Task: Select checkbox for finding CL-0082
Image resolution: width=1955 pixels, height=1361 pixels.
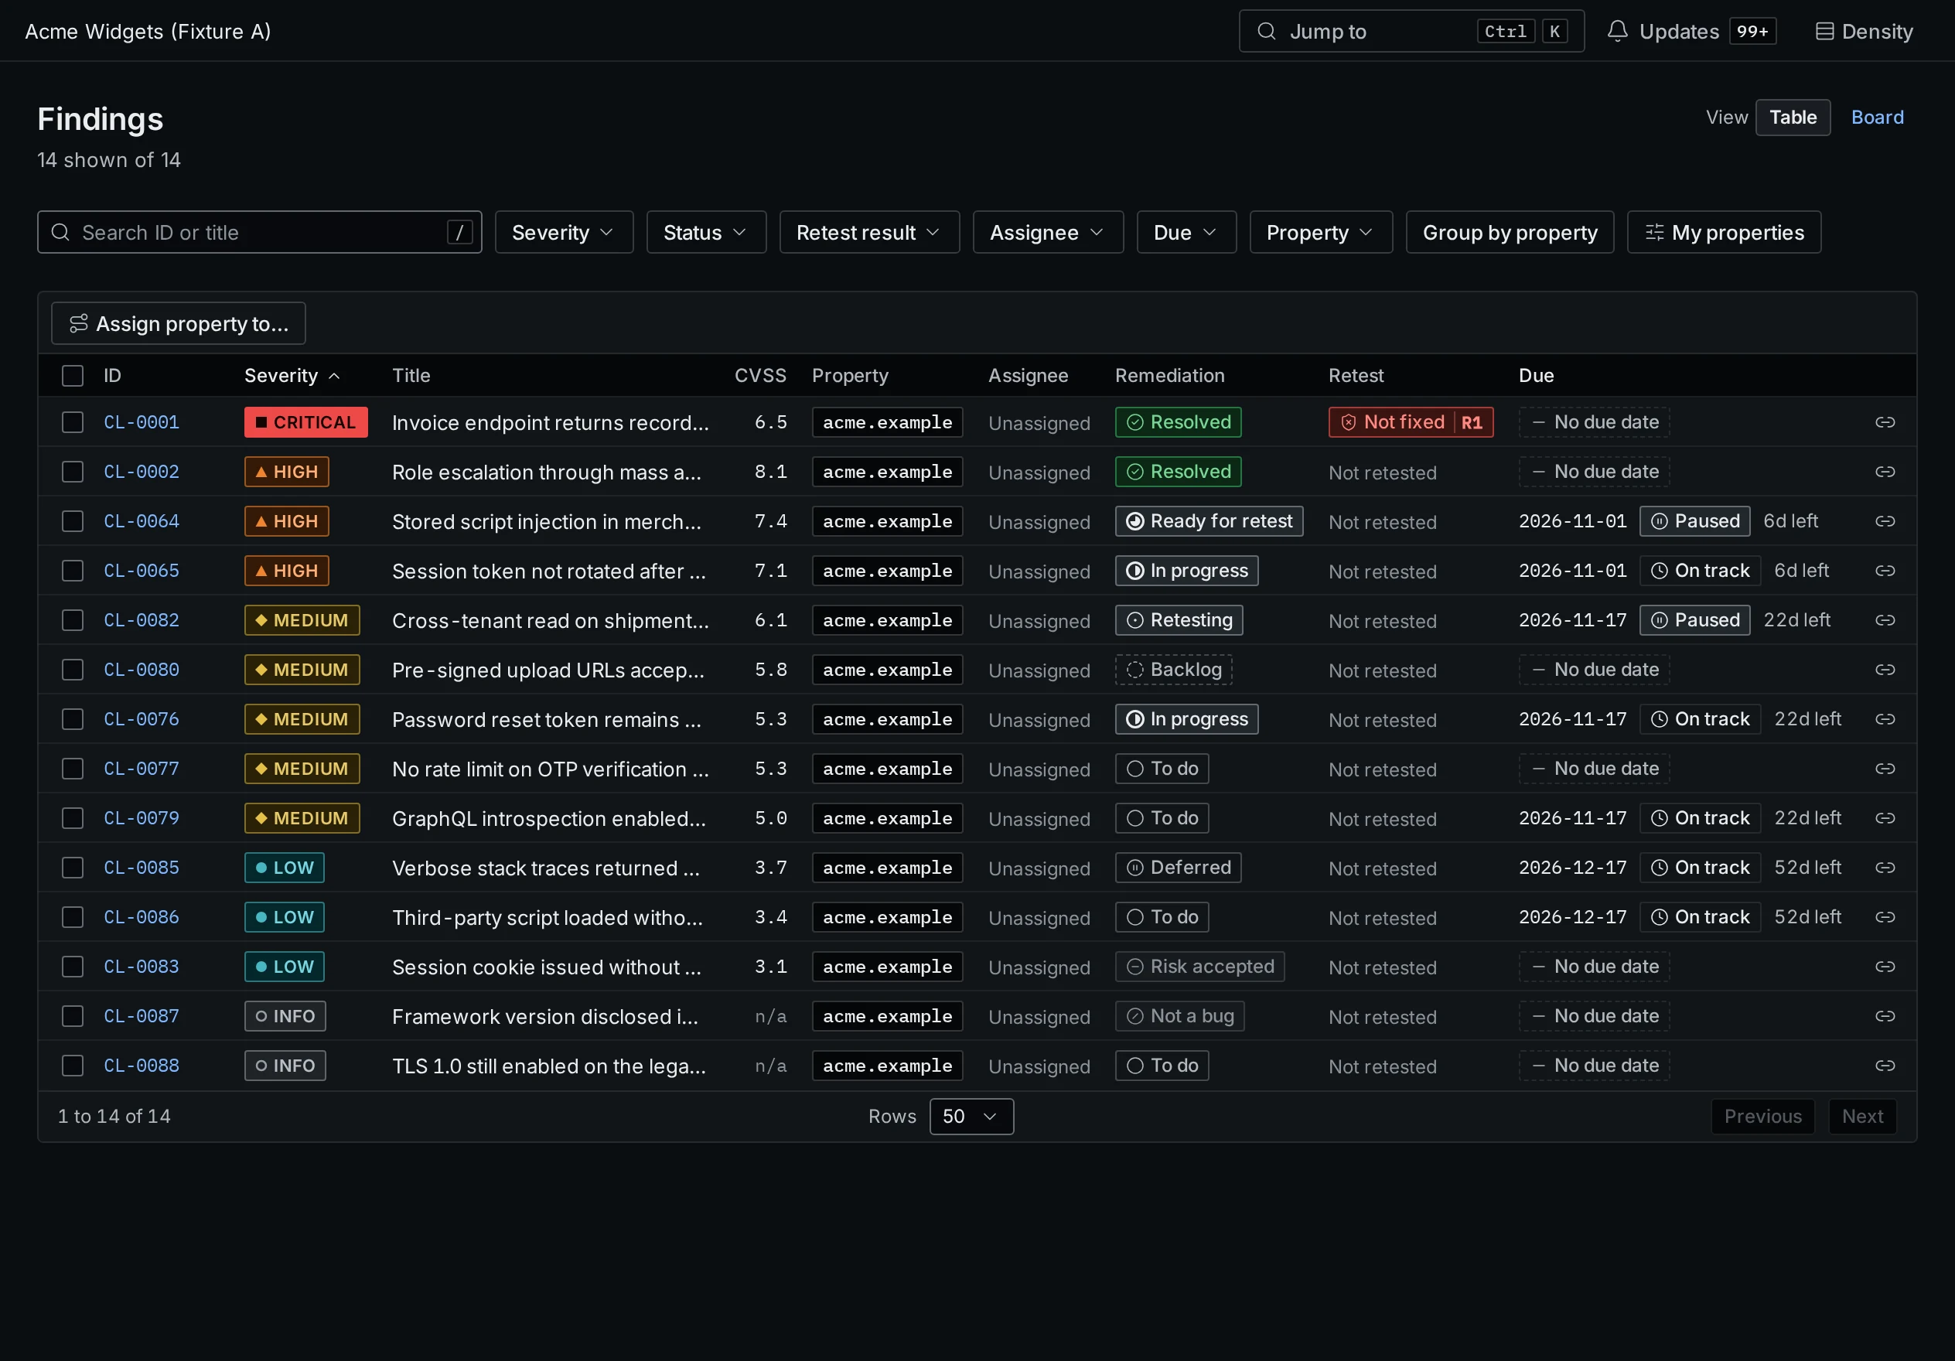Action: click(73, 620)
